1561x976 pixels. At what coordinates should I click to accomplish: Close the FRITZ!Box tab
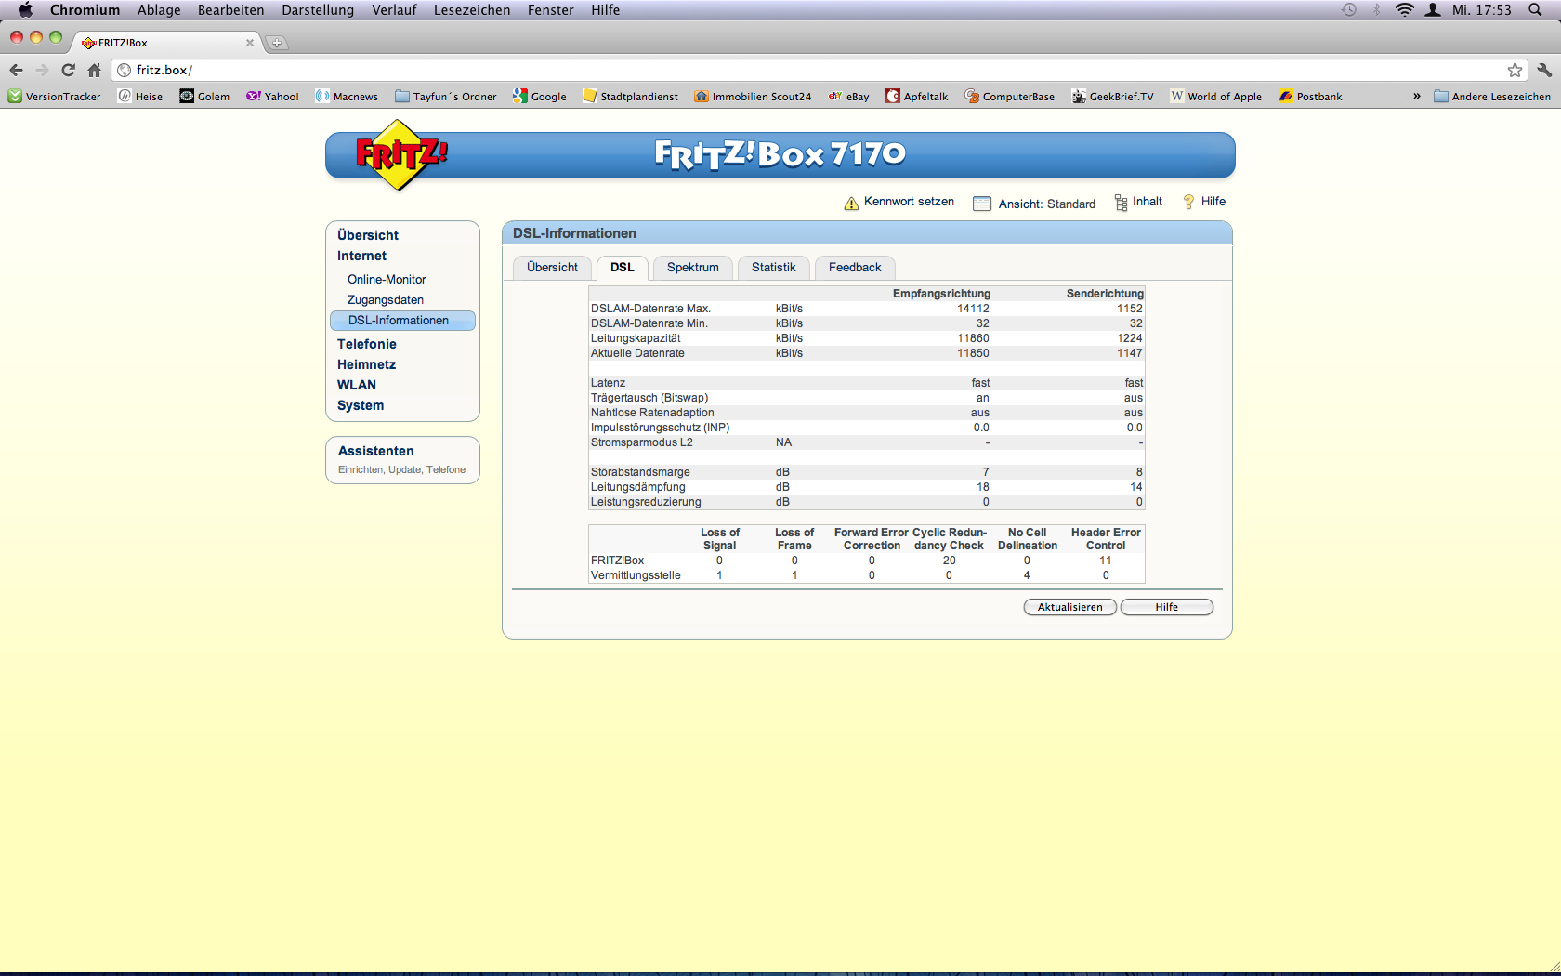(249, 43)
